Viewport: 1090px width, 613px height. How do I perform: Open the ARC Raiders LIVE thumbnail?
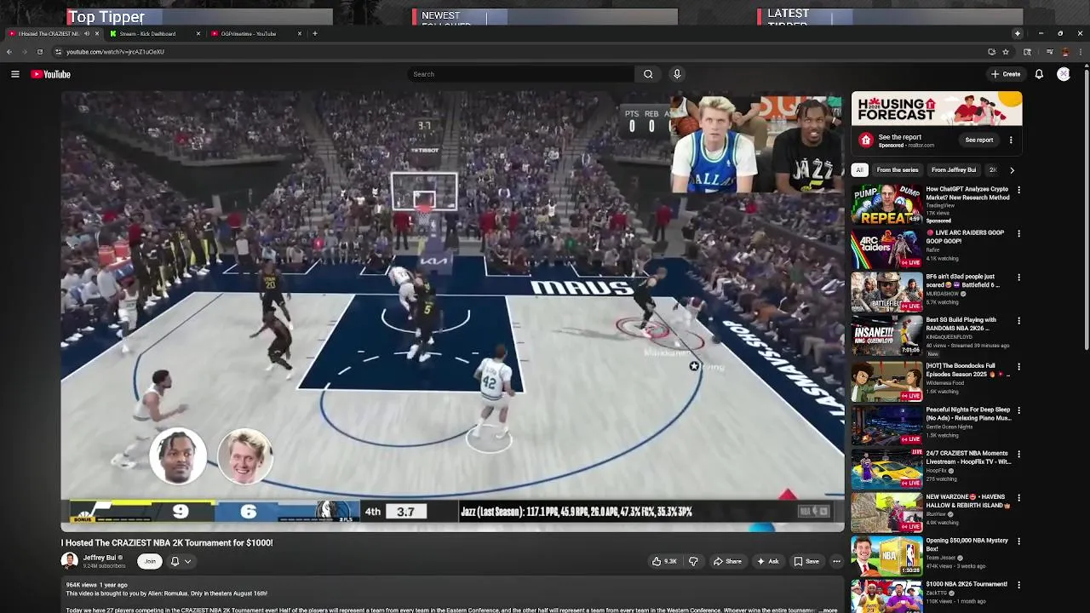pyautogui.click(x=886, y=249)
